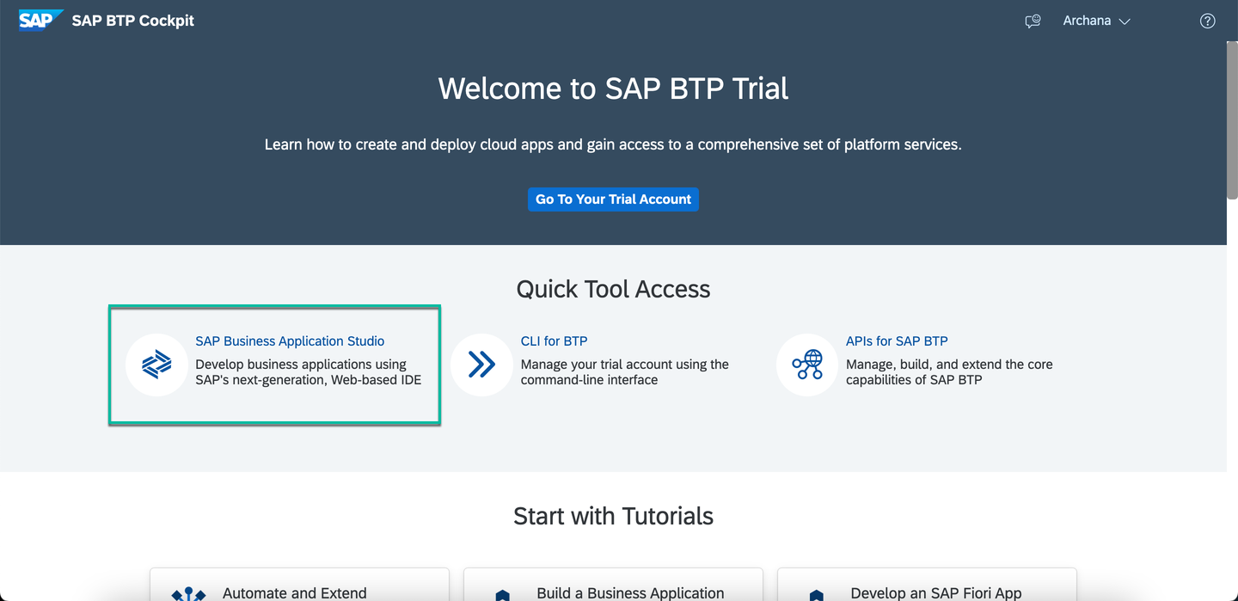
Task: Open the help question mark icon
Action: tap(1208, 21)
